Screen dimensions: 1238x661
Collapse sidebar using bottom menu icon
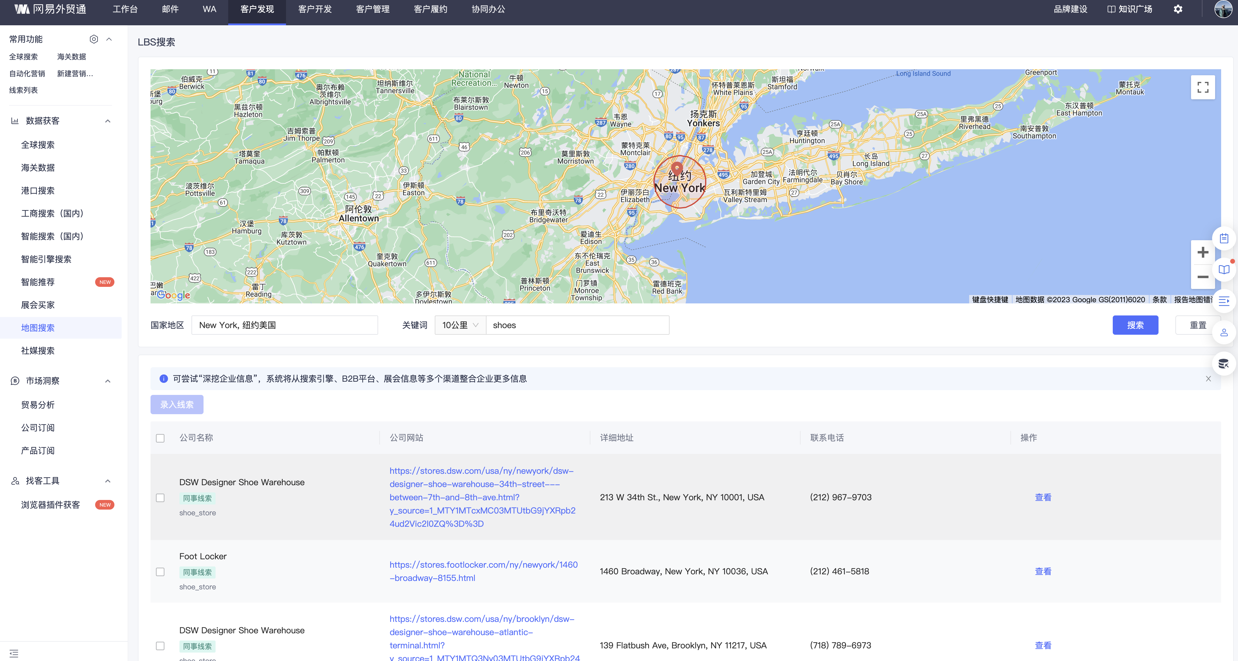click(14, 653)
